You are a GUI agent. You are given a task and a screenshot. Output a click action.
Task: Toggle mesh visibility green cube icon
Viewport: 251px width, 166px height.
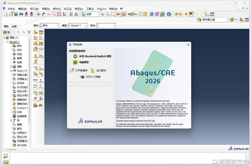click(x=162, y=14)
